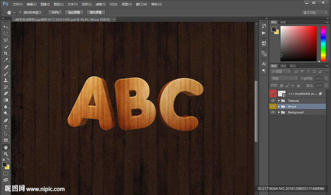
Task: Enable the 滚动所有窗口 checkbox
Action: [20, 13]
